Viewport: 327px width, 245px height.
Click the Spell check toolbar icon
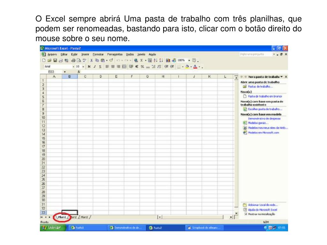tap(84, 60)
